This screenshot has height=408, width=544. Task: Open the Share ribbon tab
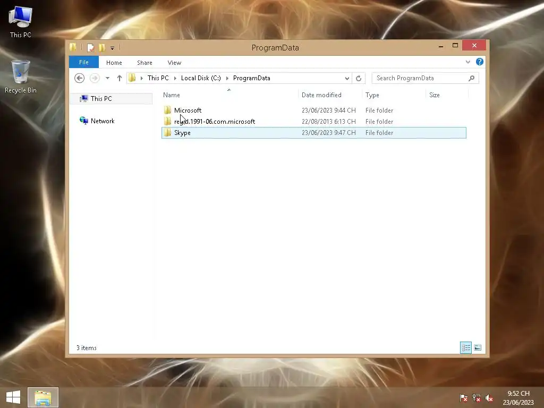pyautogui.click(x=144, y=63)
